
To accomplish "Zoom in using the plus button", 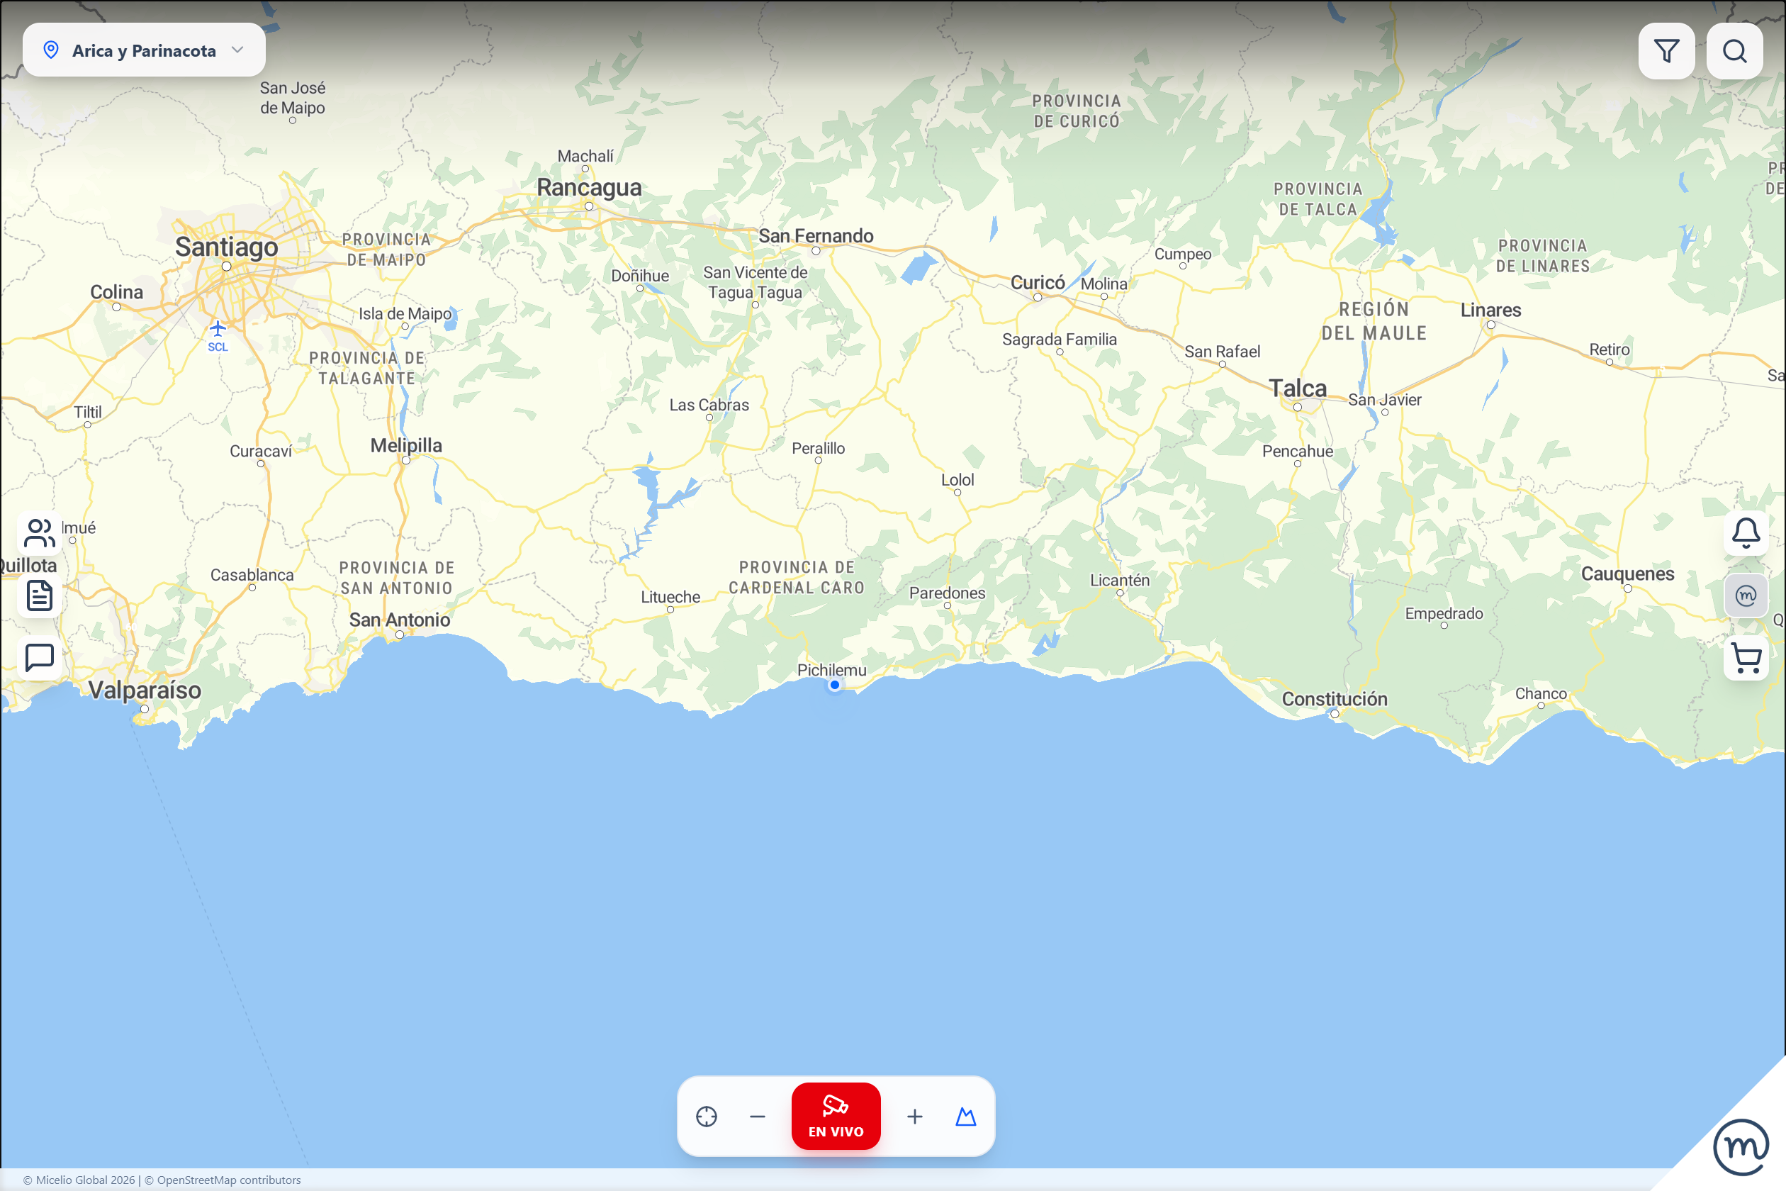I will 914,1117.
